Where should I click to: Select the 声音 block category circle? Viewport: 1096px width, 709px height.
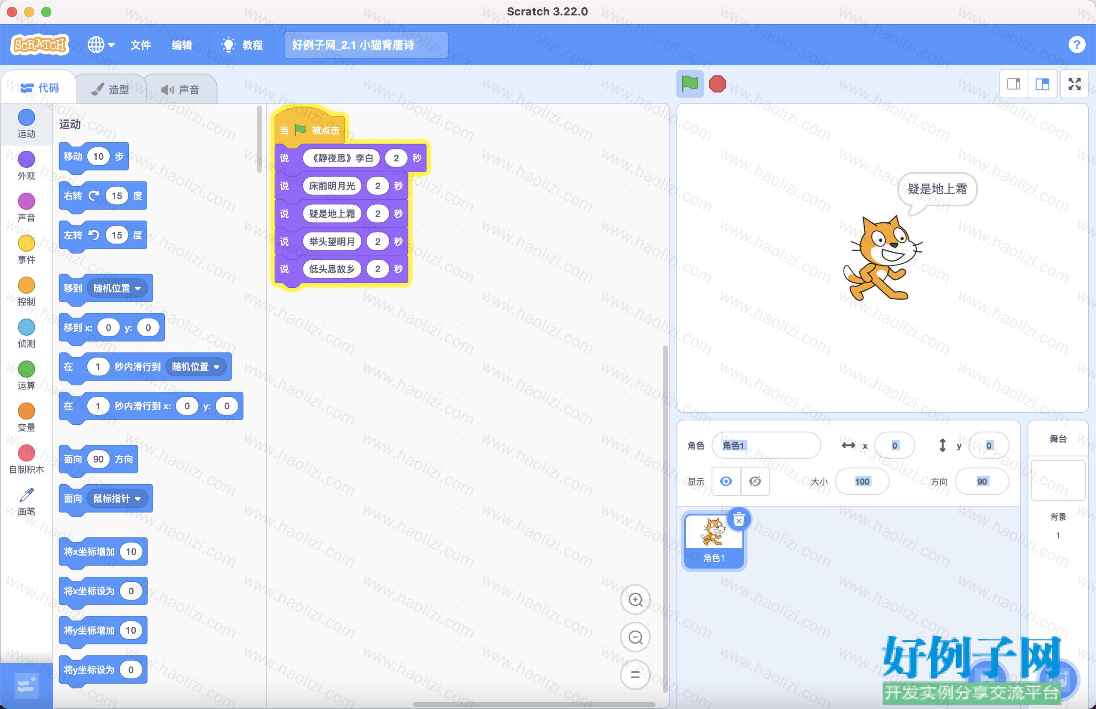[26, 201]
